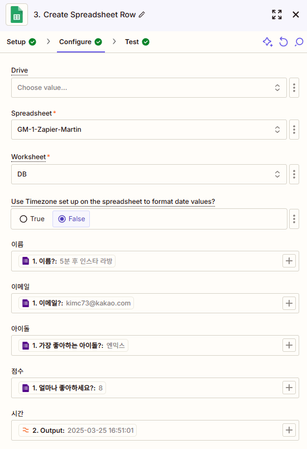Open the Worksheet DB dropdown
This screenshot has width=307, height=449.
[149, 174]
